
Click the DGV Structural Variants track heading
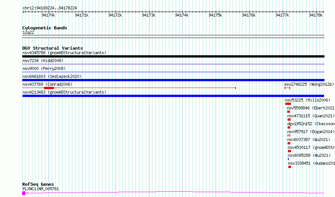tap(53, 48)
